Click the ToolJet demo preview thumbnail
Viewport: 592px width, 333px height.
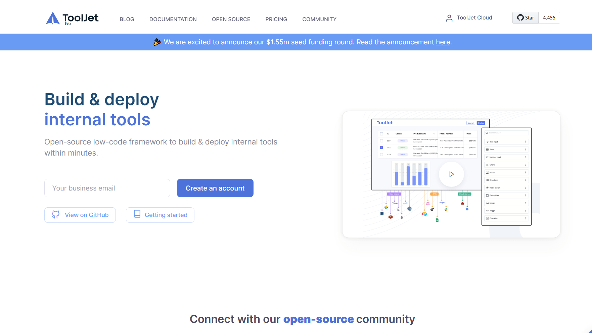point(451,174)
